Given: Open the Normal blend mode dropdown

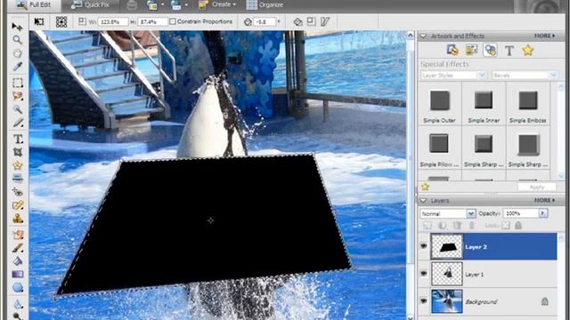Looking at the screenshot, I should [448, 213].
